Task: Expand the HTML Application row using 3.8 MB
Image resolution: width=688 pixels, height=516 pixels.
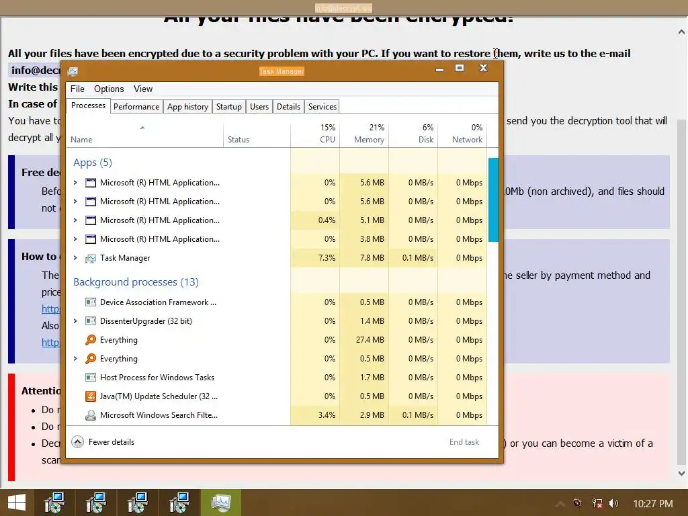Action: coord(75,239)
